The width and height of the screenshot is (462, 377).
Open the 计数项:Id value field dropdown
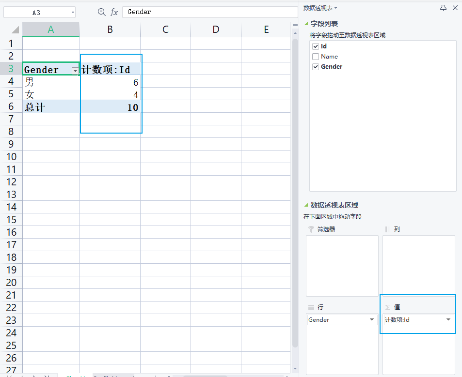(448, 320)
